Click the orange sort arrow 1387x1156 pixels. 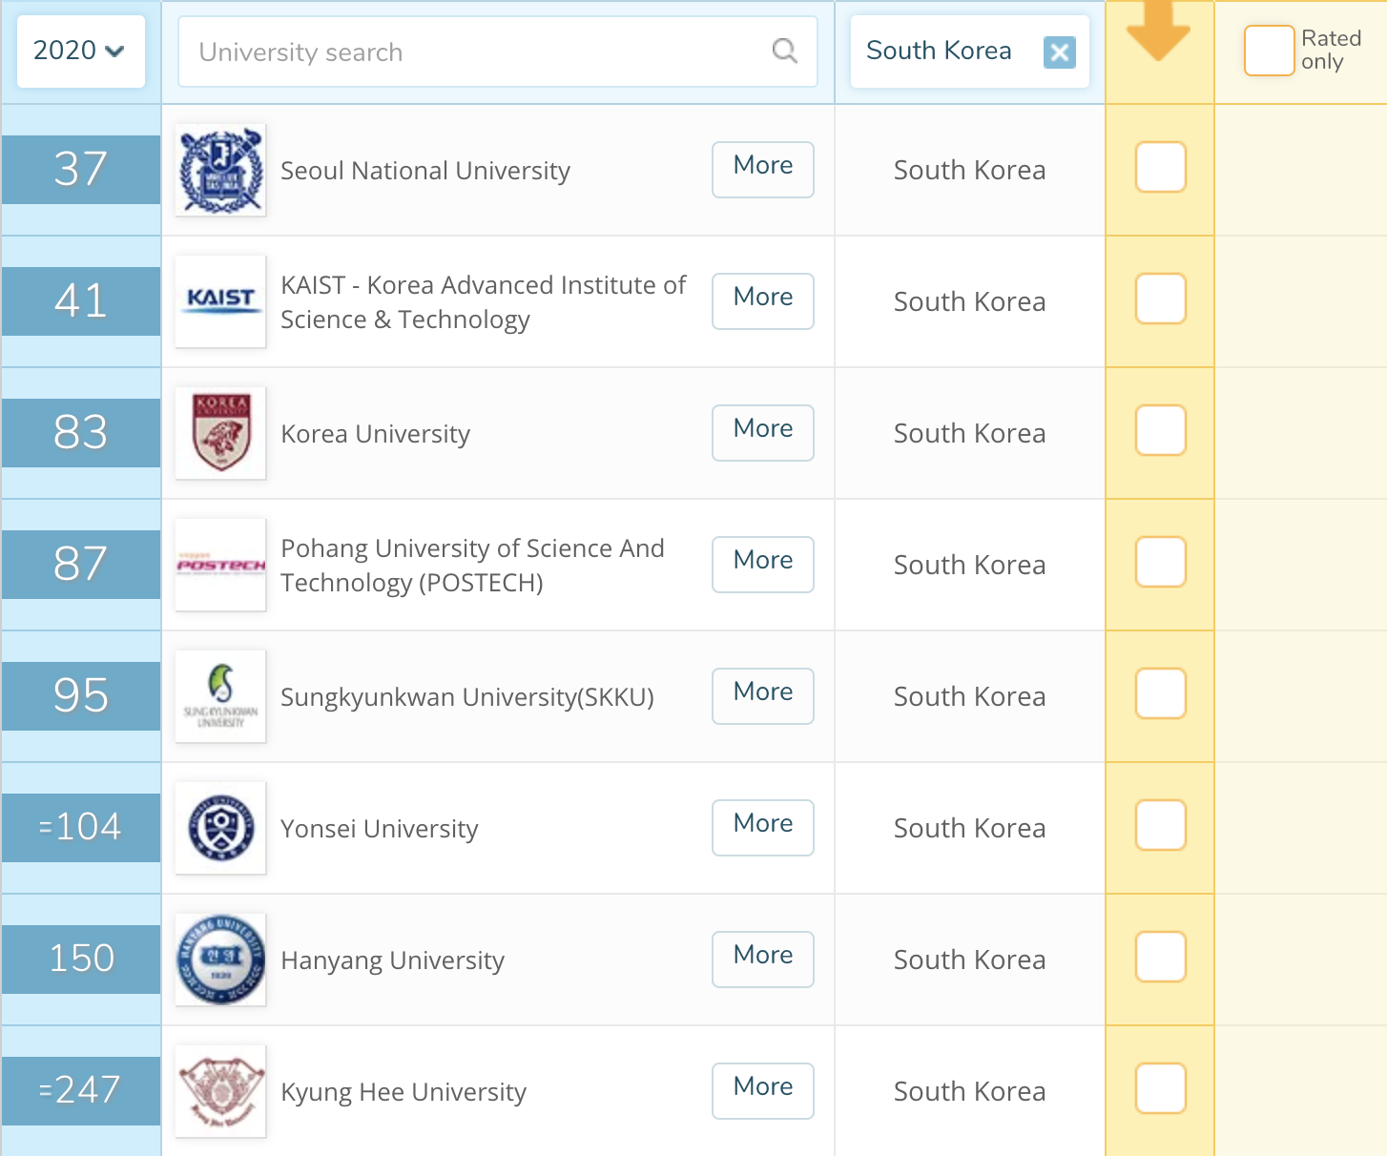[1158, 31]
